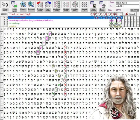The image size is (140, 120).
Task: Click the Save screen label button
Action: pyautogui.click(x=93, y=10)
